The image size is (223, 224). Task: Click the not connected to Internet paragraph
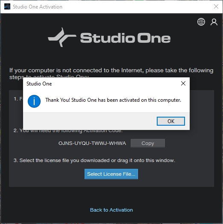111,72
